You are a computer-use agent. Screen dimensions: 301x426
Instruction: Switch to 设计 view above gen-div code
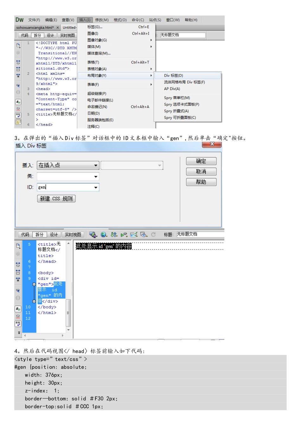pos(54,235)
